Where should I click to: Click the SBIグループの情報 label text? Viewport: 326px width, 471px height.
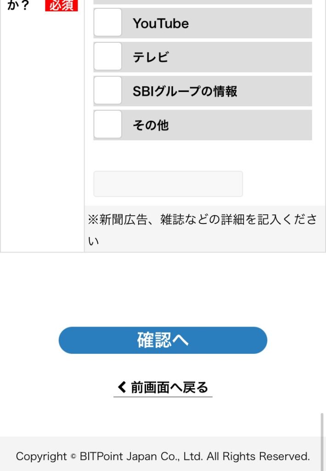[185, 91]
